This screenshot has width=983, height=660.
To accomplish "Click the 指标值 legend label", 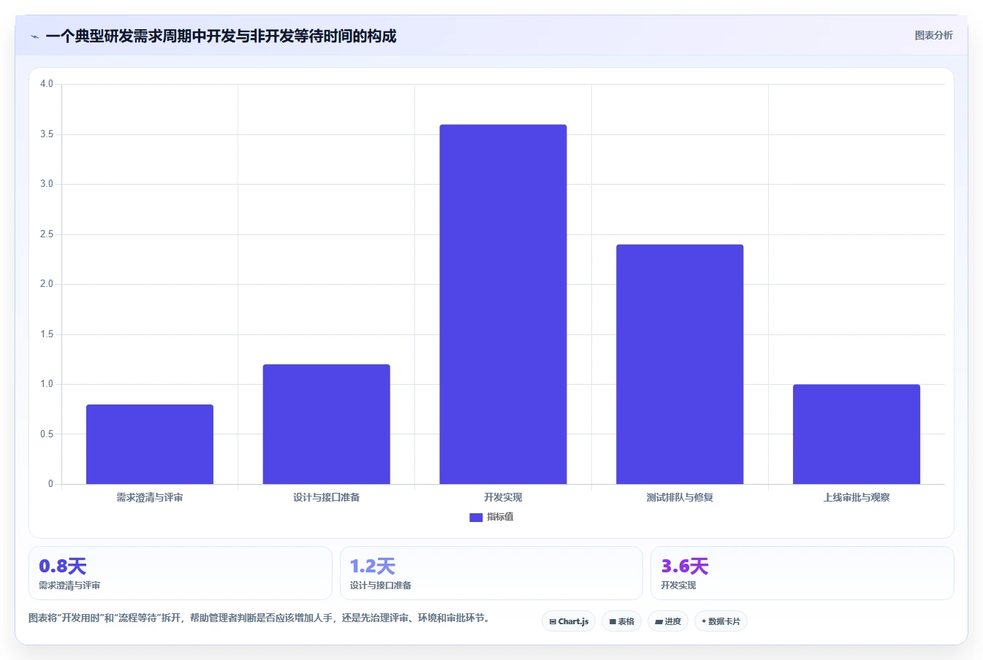I will (501, 517).
